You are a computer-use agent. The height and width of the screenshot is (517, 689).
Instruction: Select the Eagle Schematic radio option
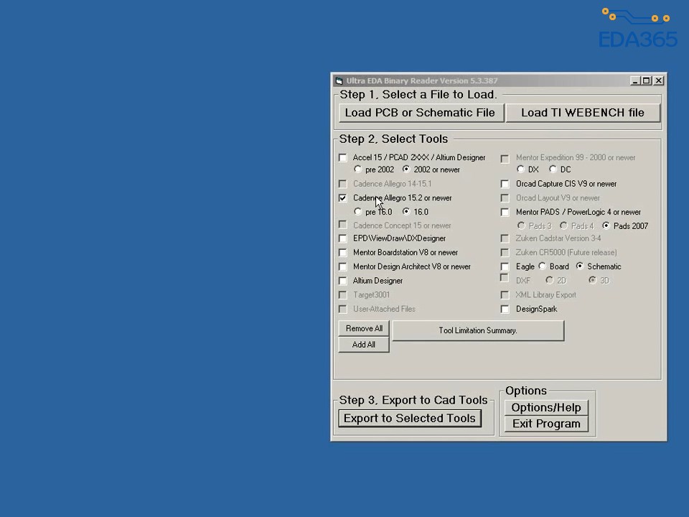coord(580,266)
